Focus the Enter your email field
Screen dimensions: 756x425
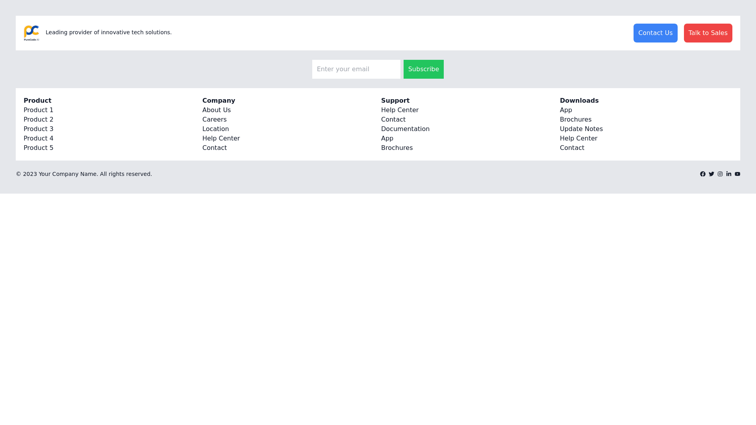pyautogui.click(x=356, y=69)
